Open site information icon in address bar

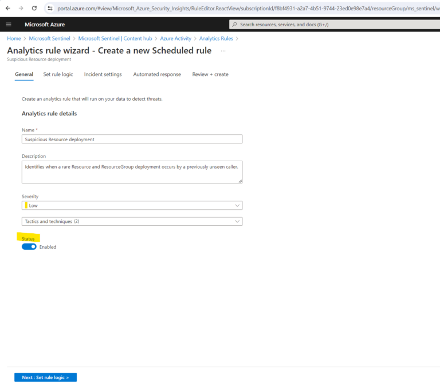[50, 9]
